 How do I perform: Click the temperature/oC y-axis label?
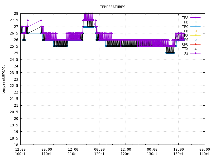pyautogui.click(x=3, y=79)
